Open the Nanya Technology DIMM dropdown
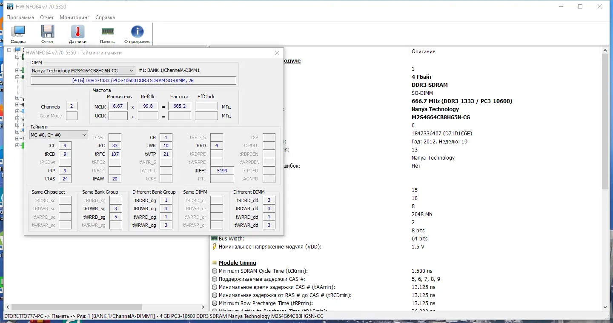 (83, 70)
